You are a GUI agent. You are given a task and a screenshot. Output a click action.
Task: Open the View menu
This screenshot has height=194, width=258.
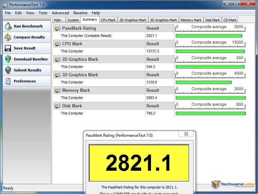pos(30,13)
